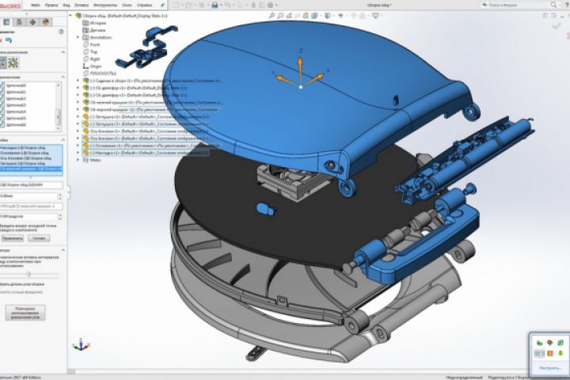570x380 pixels.
Task: Click the Готово button
Action: click(x=39, y=238)
